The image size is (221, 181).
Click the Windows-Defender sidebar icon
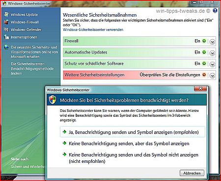tap(6, 29)
